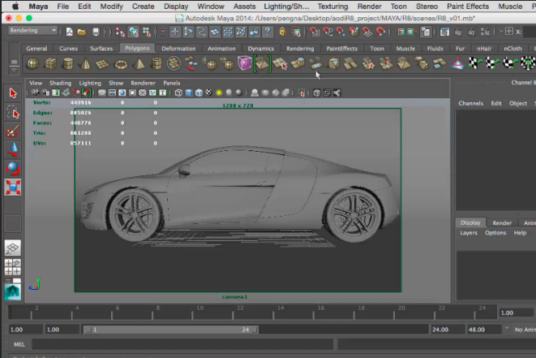Open Channels menu in Channel Box
This screenshot has width=536, height=358.
(470, 103)
